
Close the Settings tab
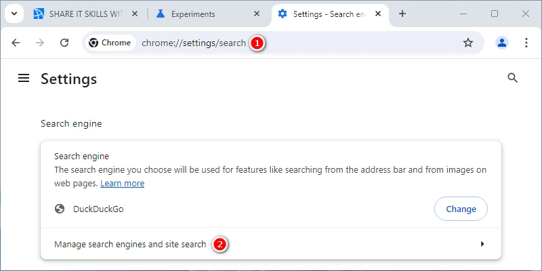pyautogui.click(x=378, y=14)
